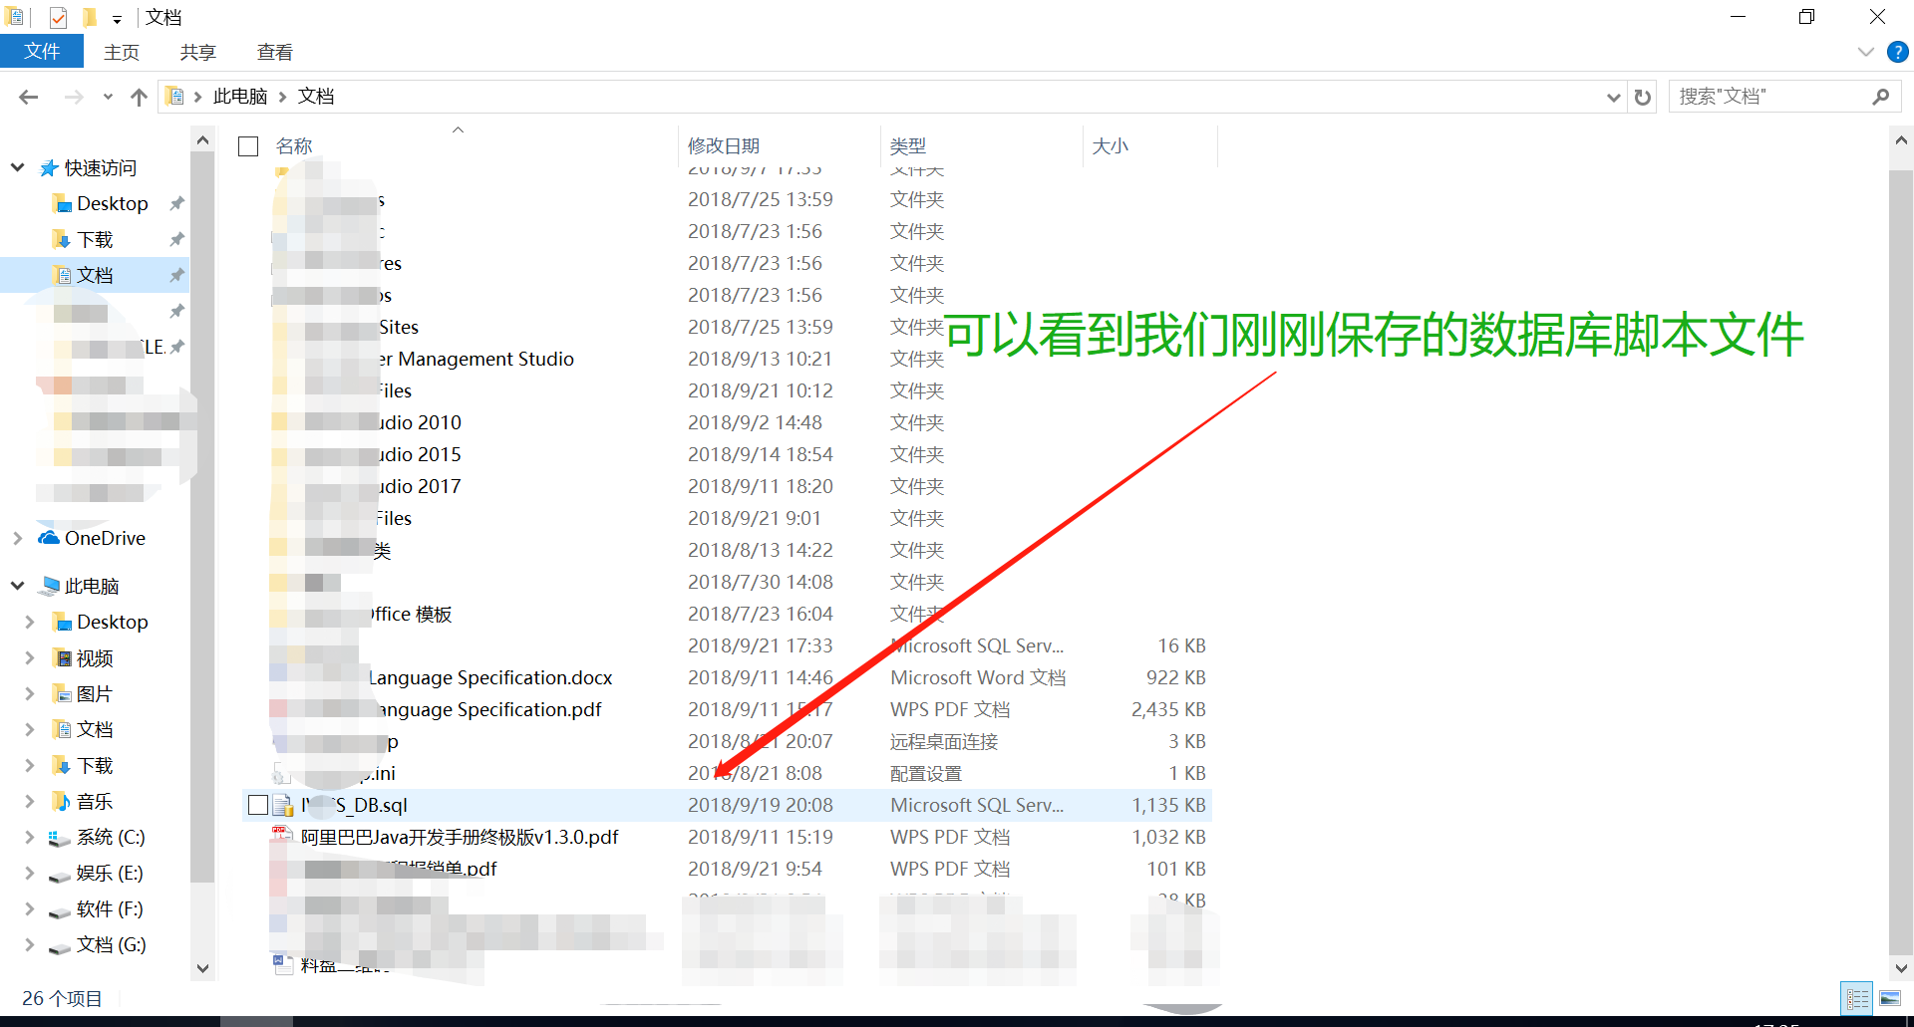1914x1027 pixels.
Task: Select the folder ending in udio 2017
Action: click(x=420, y=487)
